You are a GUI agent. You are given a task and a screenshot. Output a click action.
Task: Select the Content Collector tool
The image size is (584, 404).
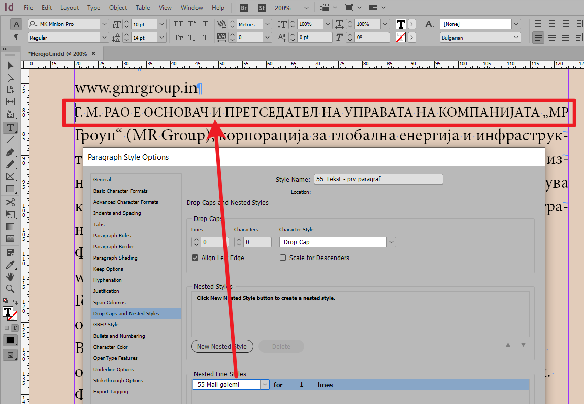coord(10,114)
